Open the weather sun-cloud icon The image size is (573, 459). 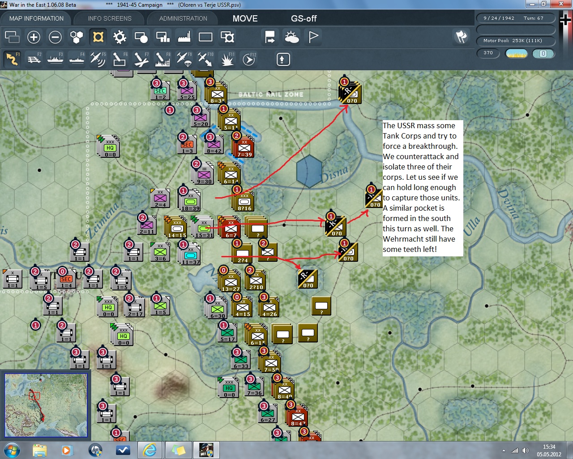pyautogui.click(x=291, y=37)
